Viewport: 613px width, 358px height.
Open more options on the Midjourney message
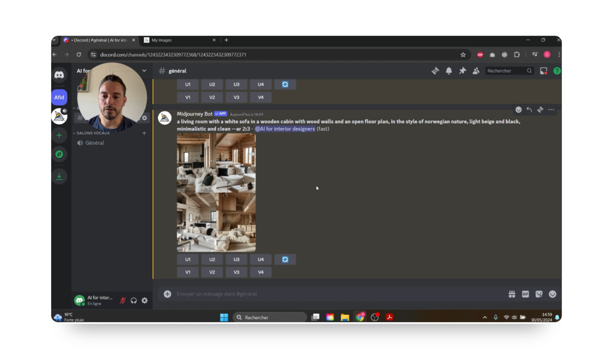click(551, 110)
